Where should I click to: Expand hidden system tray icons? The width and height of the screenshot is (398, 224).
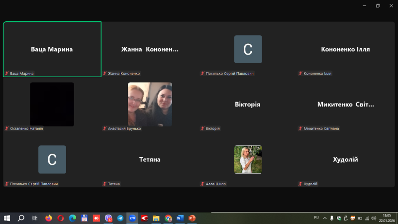(325, 218)
